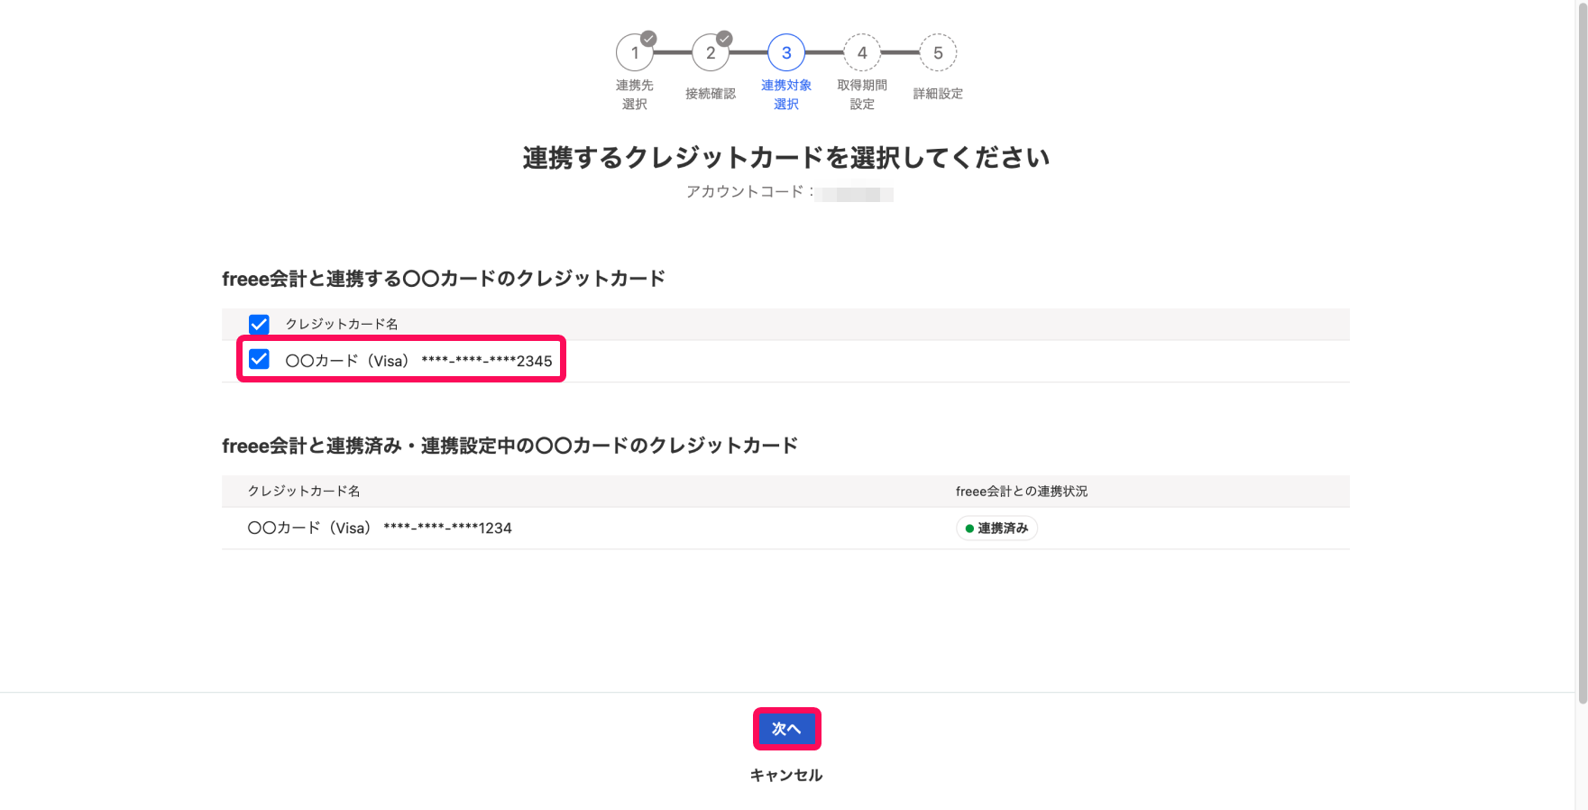Click the page title about selecting credit cards
The width and height of the screenshot is (1588, 810).
tap(785, 156)
